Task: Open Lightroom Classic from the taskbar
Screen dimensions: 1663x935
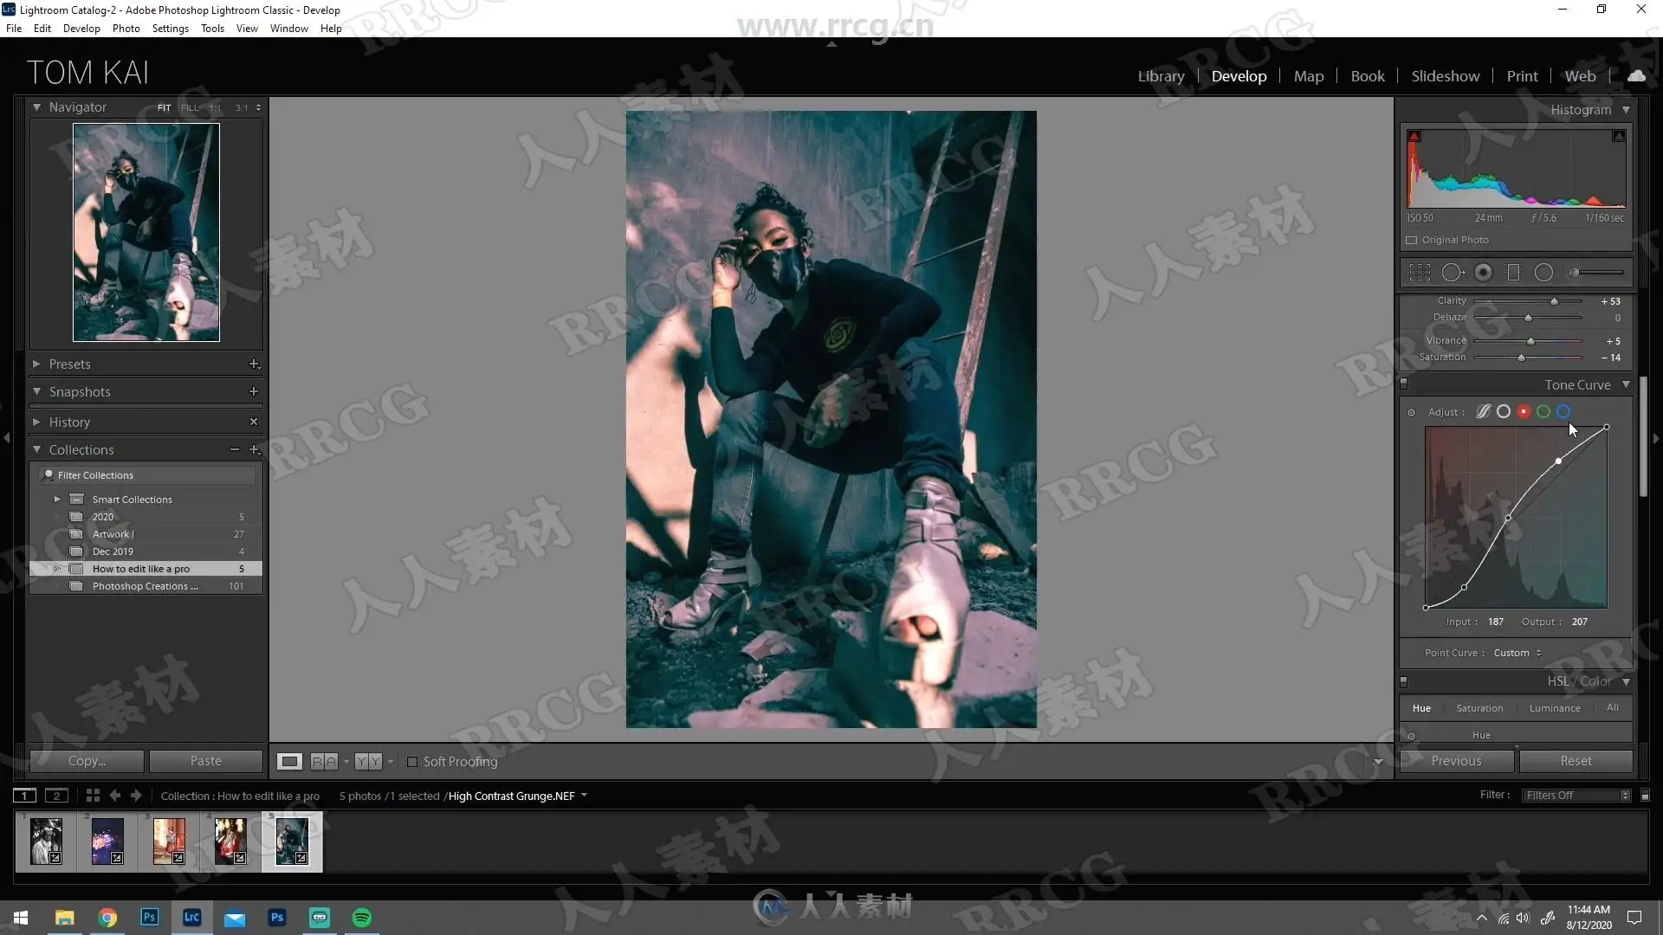Action: pos(191,918)
